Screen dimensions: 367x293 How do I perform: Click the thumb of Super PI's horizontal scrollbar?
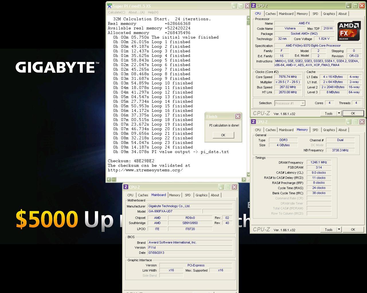click(114, 179)
